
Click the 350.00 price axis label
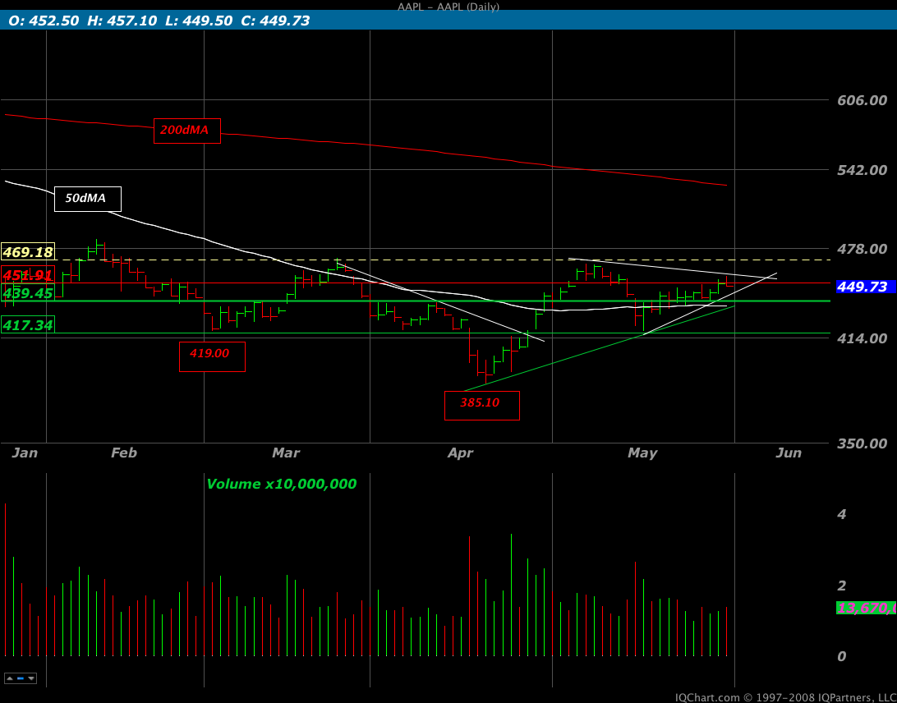(862, 443)
